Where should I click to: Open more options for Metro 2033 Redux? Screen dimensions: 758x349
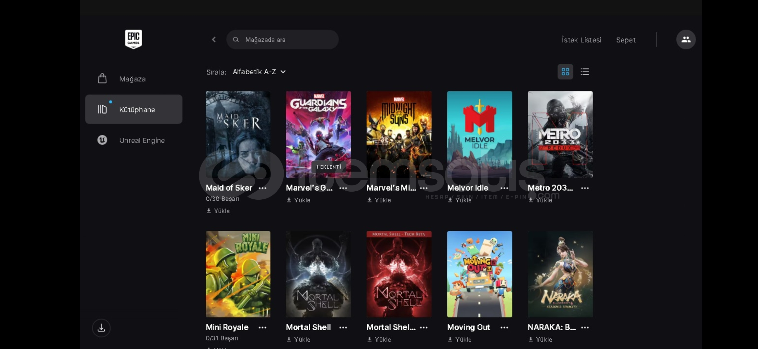585,188
